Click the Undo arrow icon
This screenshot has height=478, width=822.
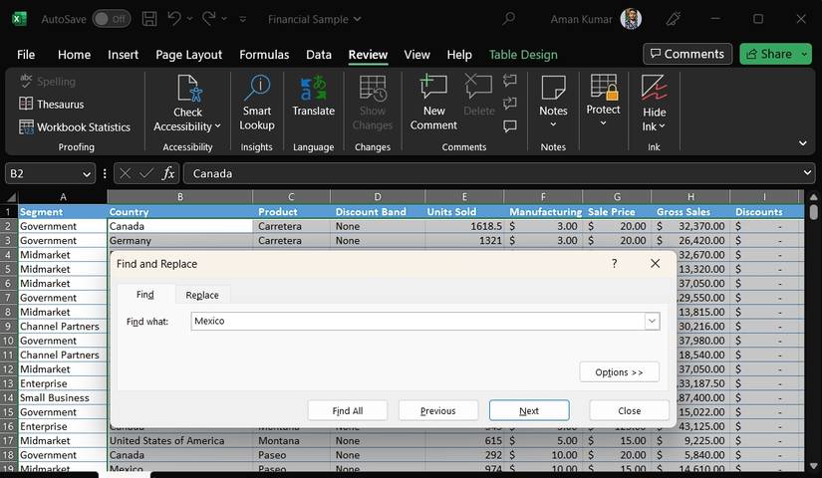(x=174, y=19)
